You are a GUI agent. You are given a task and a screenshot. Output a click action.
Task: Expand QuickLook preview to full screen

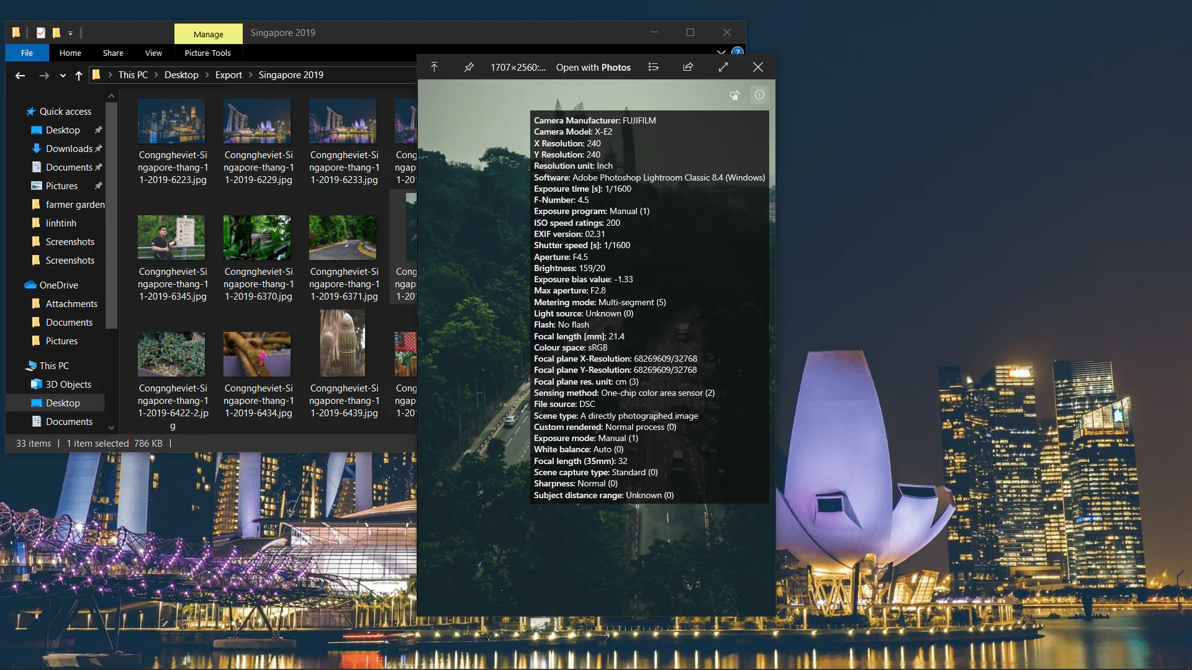click(x=723, y=67)
